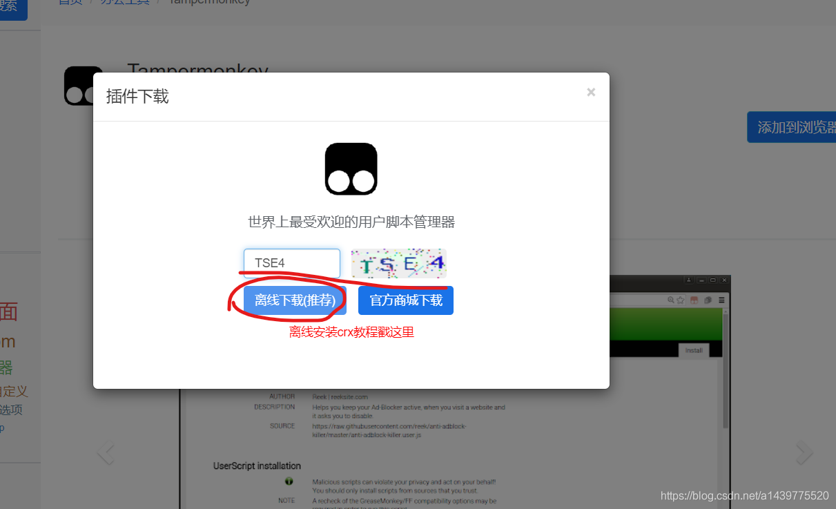Image resolution: width=836 pixels, height=509 pixels.
Task: Click the 官方商城下载 button
Action: [x=406, y=300]
